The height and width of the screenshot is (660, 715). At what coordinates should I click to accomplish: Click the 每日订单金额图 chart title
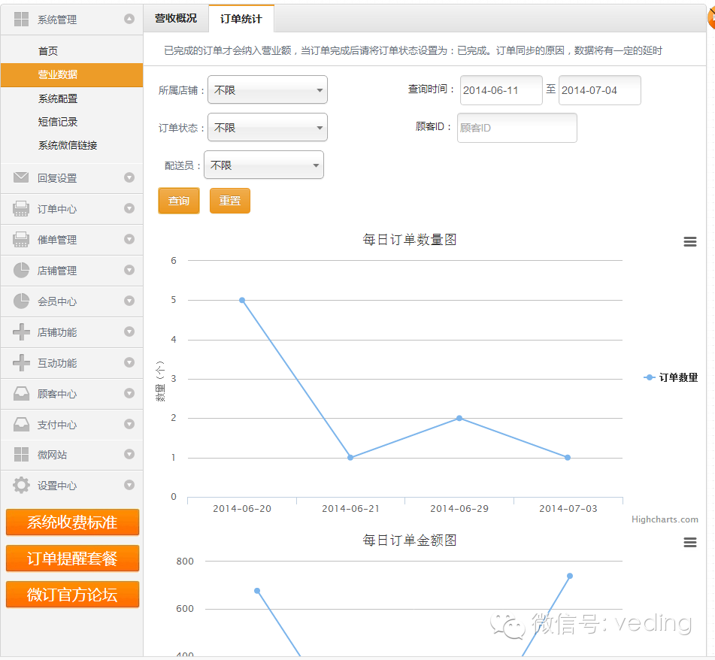pos(410,540)
